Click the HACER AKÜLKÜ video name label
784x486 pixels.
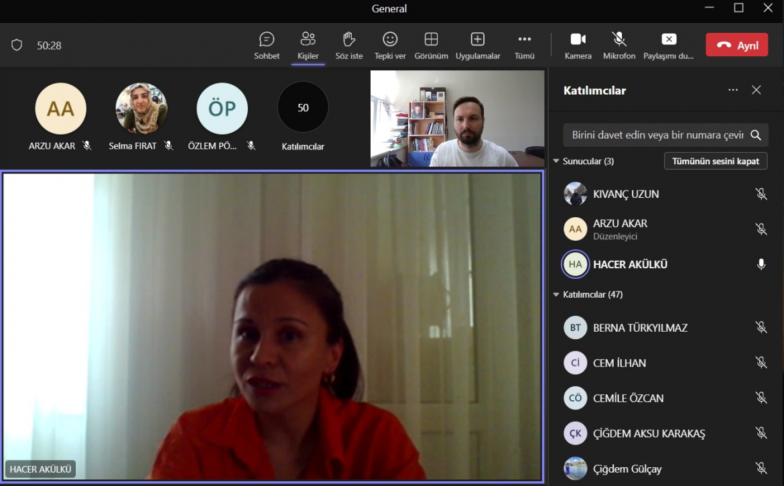pos(40,469)
